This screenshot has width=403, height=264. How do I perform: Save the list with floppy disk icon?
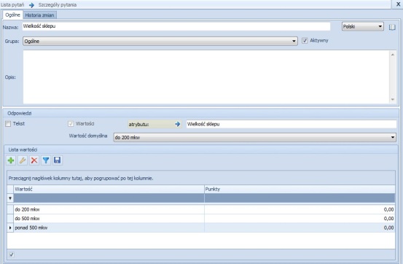tap(58, 160)
